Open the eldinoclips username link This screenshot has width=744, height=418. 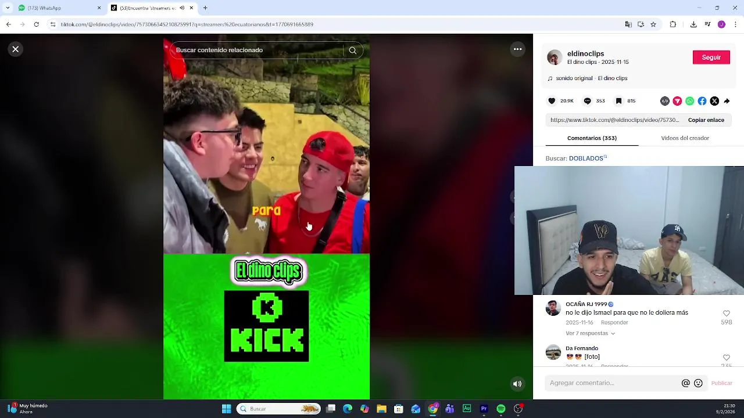point(585,53)
